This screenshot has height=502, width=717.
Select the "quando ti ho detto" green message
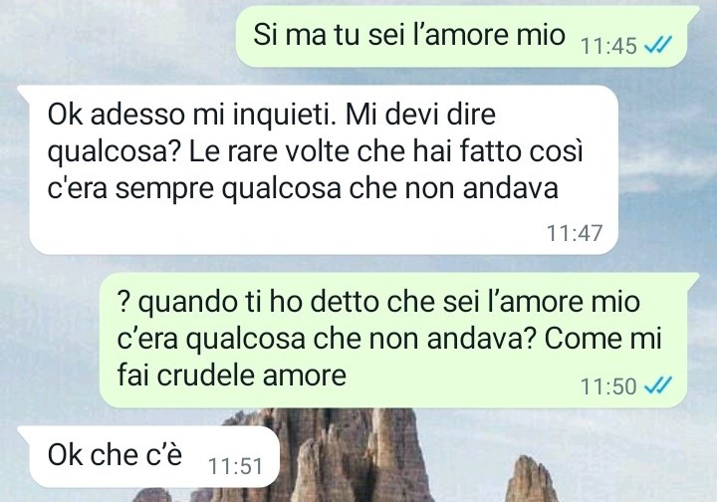(399, 340)
